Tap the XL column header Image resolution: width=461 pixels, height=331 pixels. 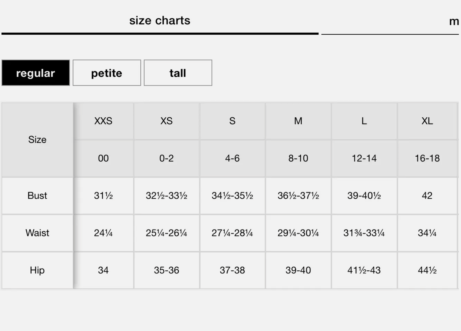pyautogui.click(x=427, y=121)
